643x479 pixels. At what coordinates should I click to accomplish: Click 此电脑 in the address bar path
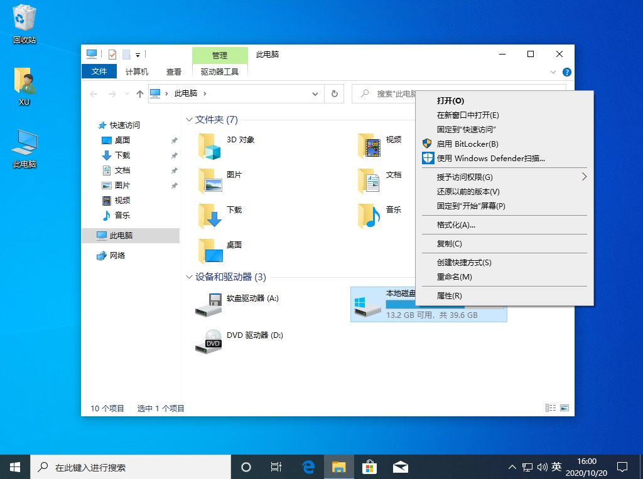tap(186, 93)
